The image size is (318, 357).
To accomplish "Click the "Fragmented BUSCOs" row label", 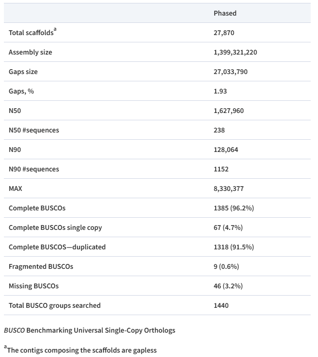I will (x=41, y=266).
